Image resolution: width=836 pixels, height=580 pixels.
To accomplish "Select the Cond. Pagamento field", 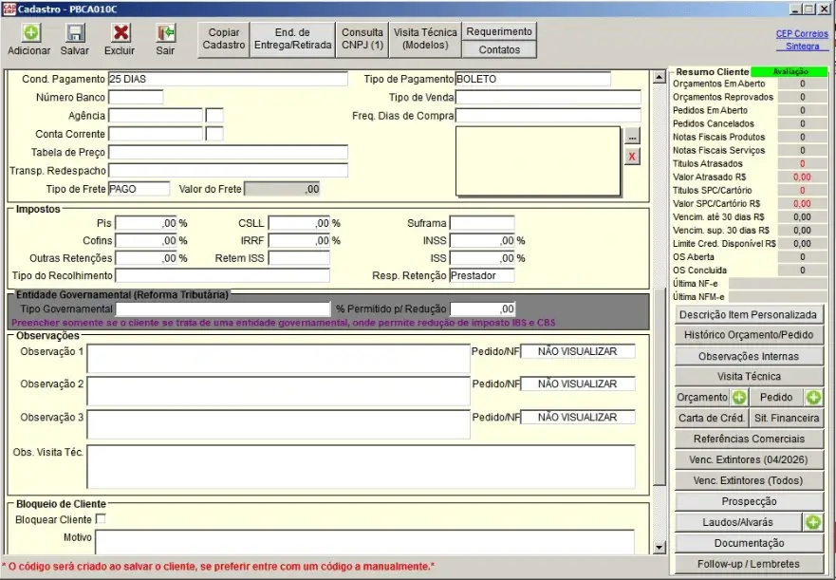I will 228,79.
